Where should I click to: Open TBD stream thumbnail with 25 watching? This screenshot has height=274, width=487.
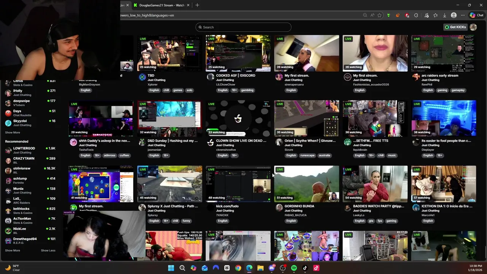tap(170, 53)
